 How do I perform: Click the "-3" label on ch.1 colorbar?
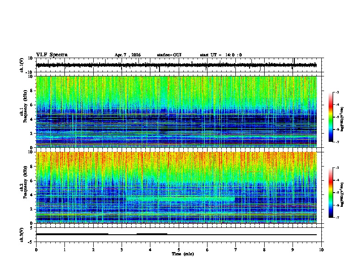pos(337,92)
